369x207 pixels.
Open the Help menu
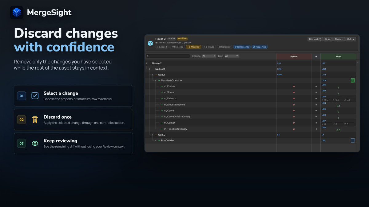point(351,39)
